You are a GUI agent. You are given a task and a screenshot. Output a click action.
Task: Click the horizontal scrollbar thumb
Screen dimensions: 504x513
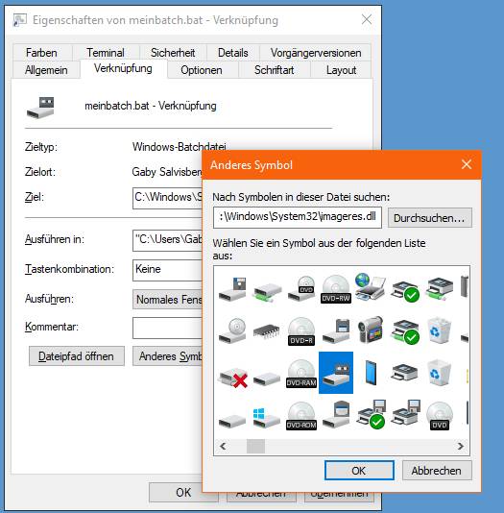pyautogui.click(x=255, y=447)
